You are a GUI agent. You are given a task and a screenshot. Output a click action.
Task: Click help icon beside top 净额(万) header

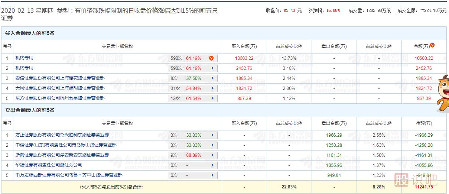432,46
